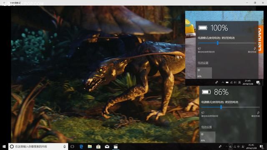
Task: Click the Cortana search box
Action: 38,146
